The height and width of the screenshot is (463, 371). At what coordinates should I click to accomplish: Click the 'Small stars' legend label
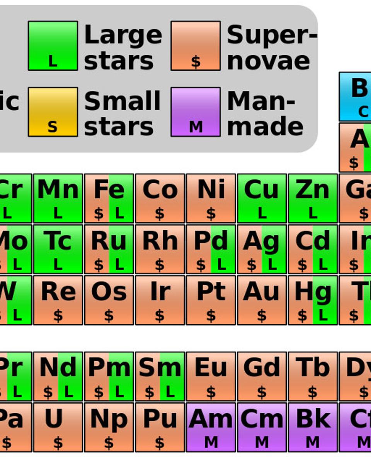click(122, 114)
